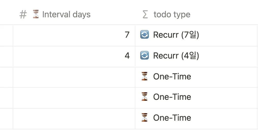
Task: Click the # number icon in Interval days header
Action: (23, 15)
